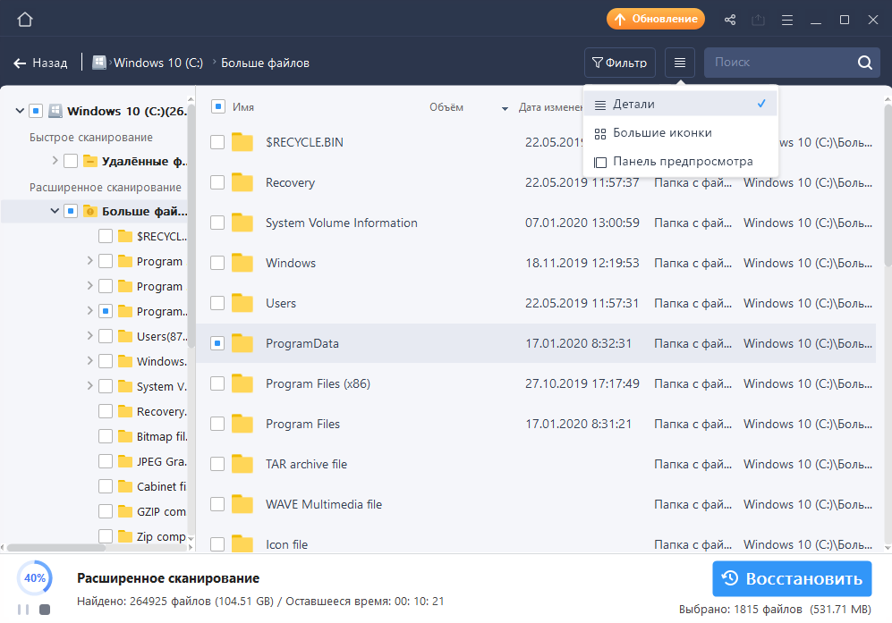The image size is (892, 623).
Task: Click the Больше фай... warning folder icon
Action: coord(89,211)
